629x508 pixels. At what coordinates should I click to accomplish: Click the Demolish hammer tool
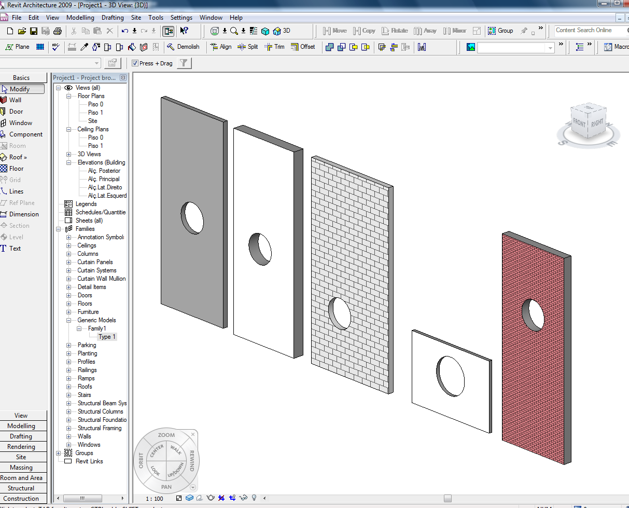click(x=183, y=47)
